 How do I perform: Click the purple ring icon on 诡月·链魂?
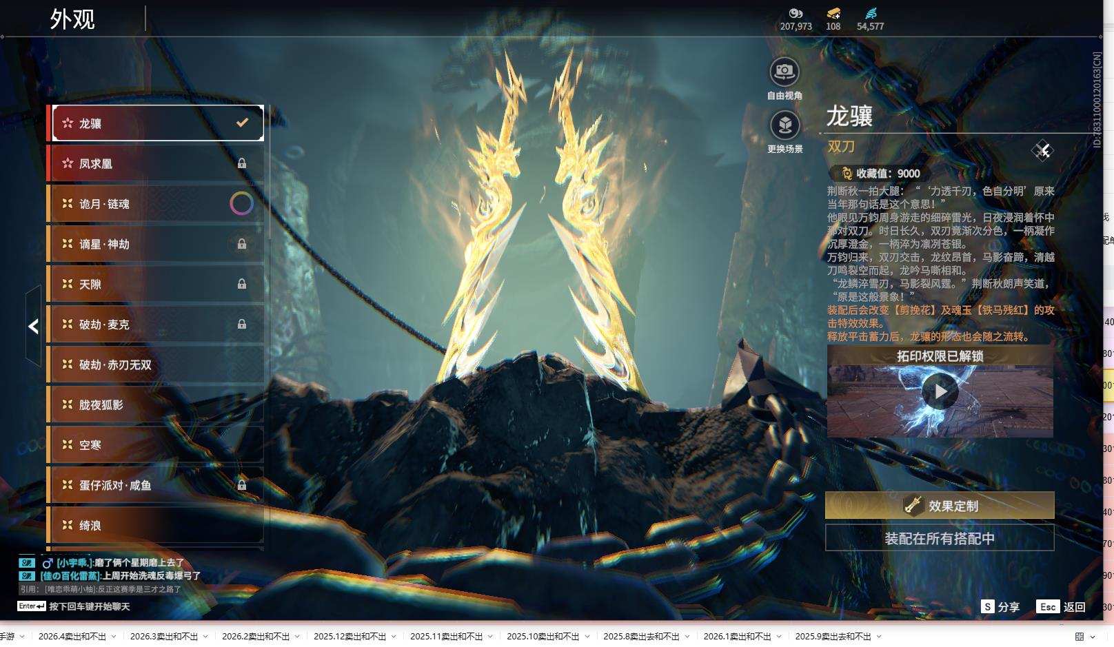(x=241, y=203)
